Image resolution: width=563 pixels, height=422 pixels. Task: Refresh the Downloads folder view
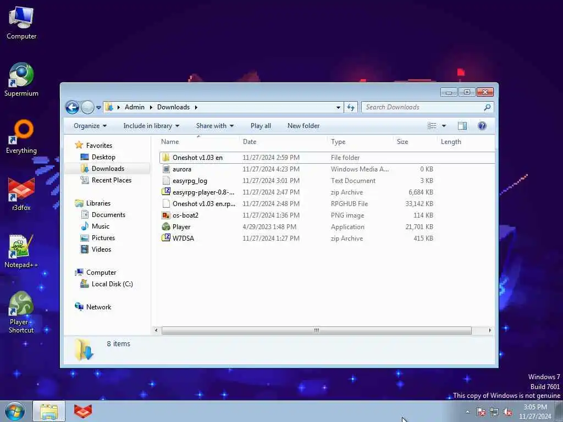[351, 107]
